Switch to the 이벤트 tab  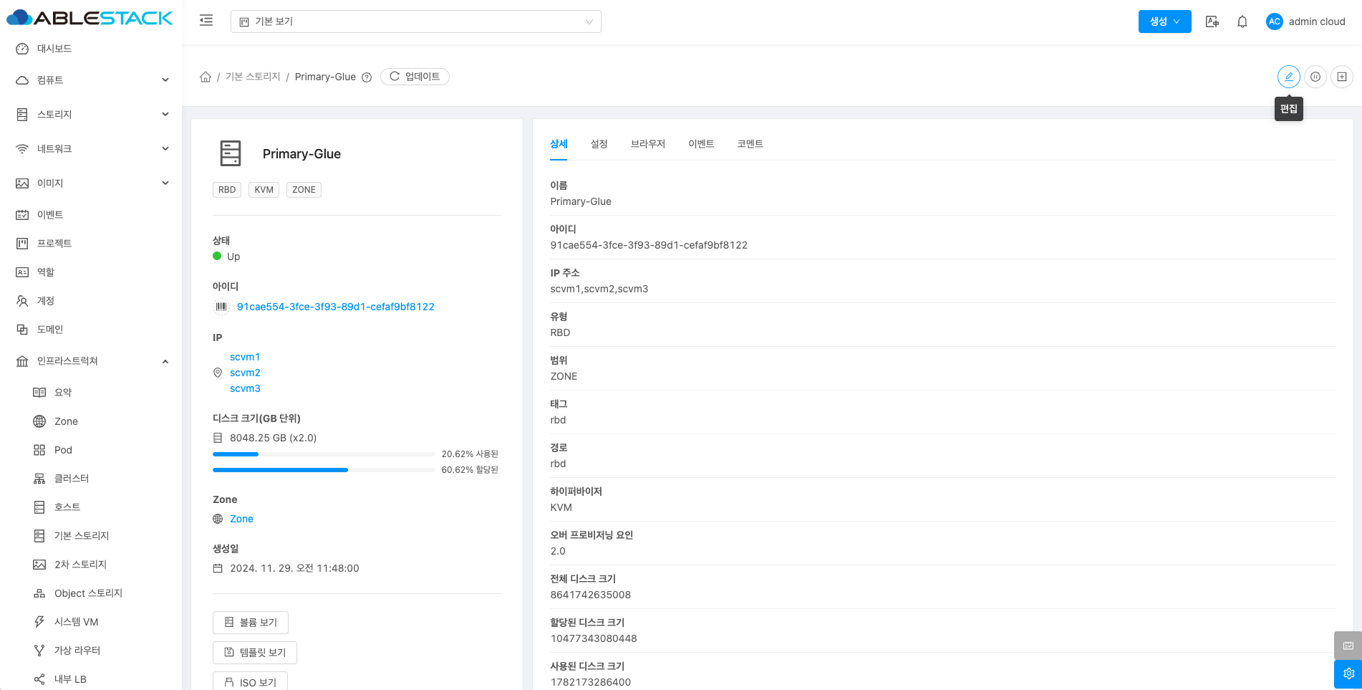[701, 144]
